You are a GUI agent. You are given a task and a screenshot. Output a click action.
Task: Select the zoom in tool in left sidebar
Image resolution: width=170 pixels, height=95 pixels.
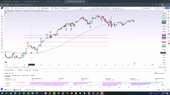[2, 35]
